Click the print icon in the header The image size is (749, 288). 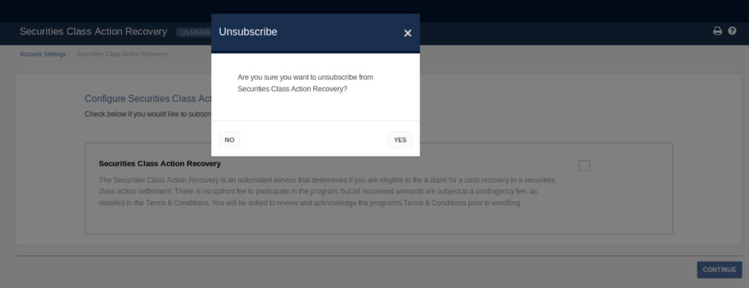[x=717, y=31]
